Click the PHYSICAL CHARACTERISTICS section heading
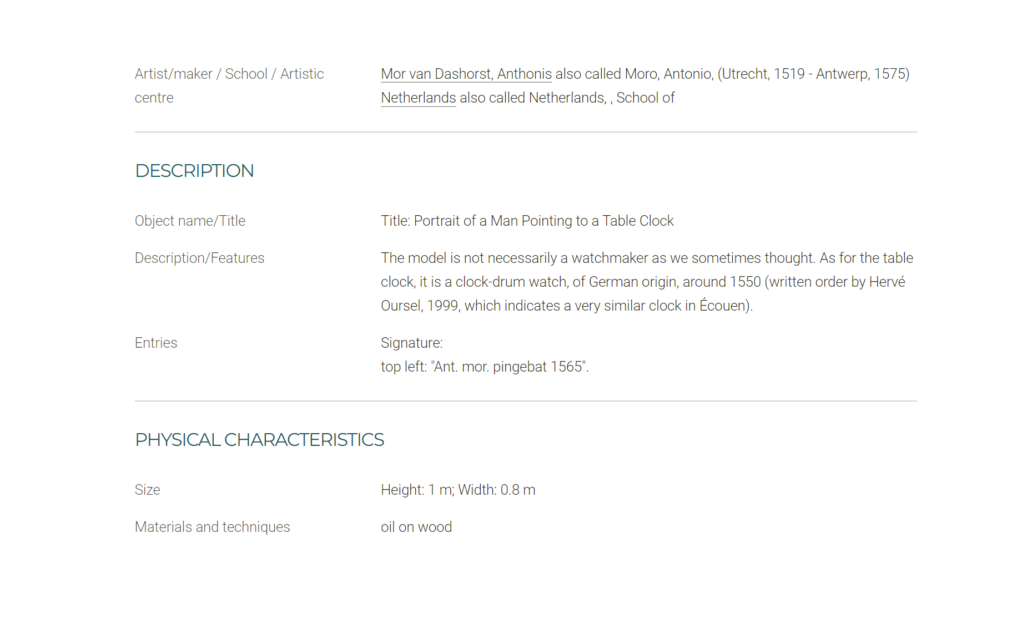Image resolution: width=1022 pixels, height=640 pixels. coord(259,439)
